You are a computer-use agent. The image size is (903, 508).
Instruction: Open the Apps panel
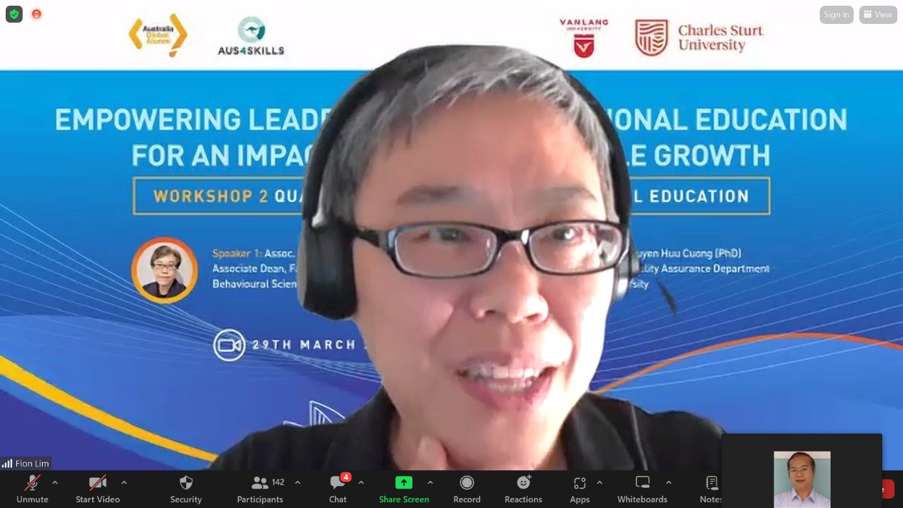[x=580, y=489]
